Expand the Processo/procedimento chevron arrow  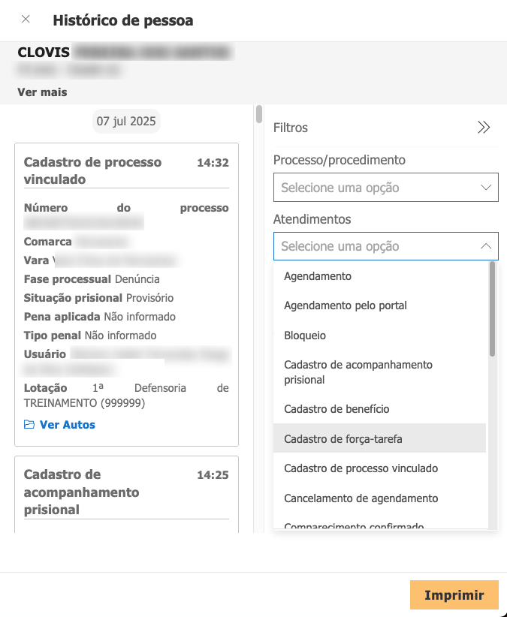click(x=486, y=188)
